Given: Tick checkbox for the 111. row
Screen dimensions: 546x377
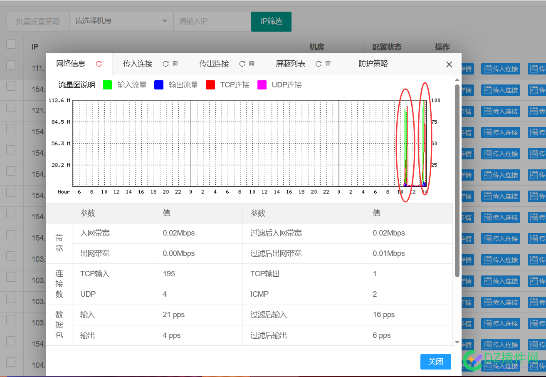Looking at the screenshot, I should point(11,65).
